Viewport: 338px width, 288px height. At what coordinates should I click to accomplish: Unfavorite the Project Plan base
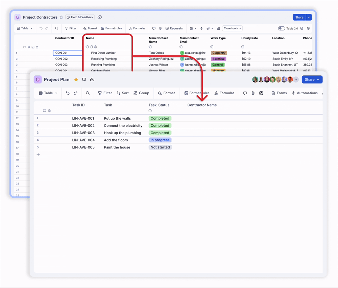[x=76, y=79]
